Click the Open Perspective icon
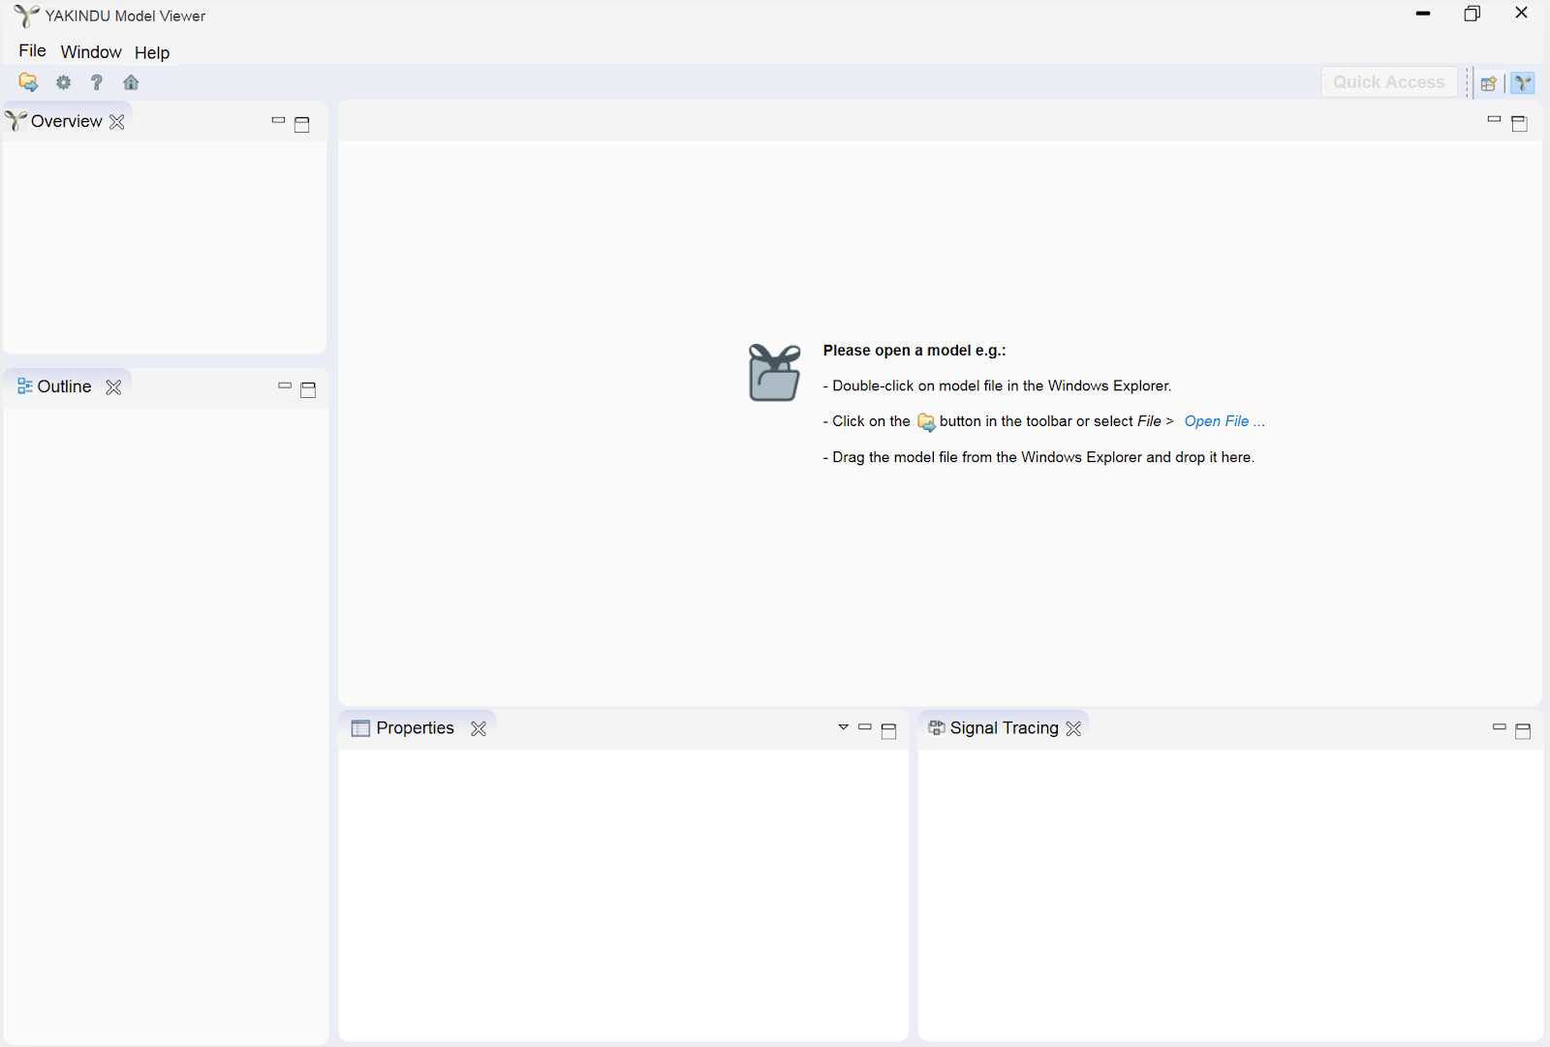Viewport: 1550px width, 1047px height. pos(1489,83)
